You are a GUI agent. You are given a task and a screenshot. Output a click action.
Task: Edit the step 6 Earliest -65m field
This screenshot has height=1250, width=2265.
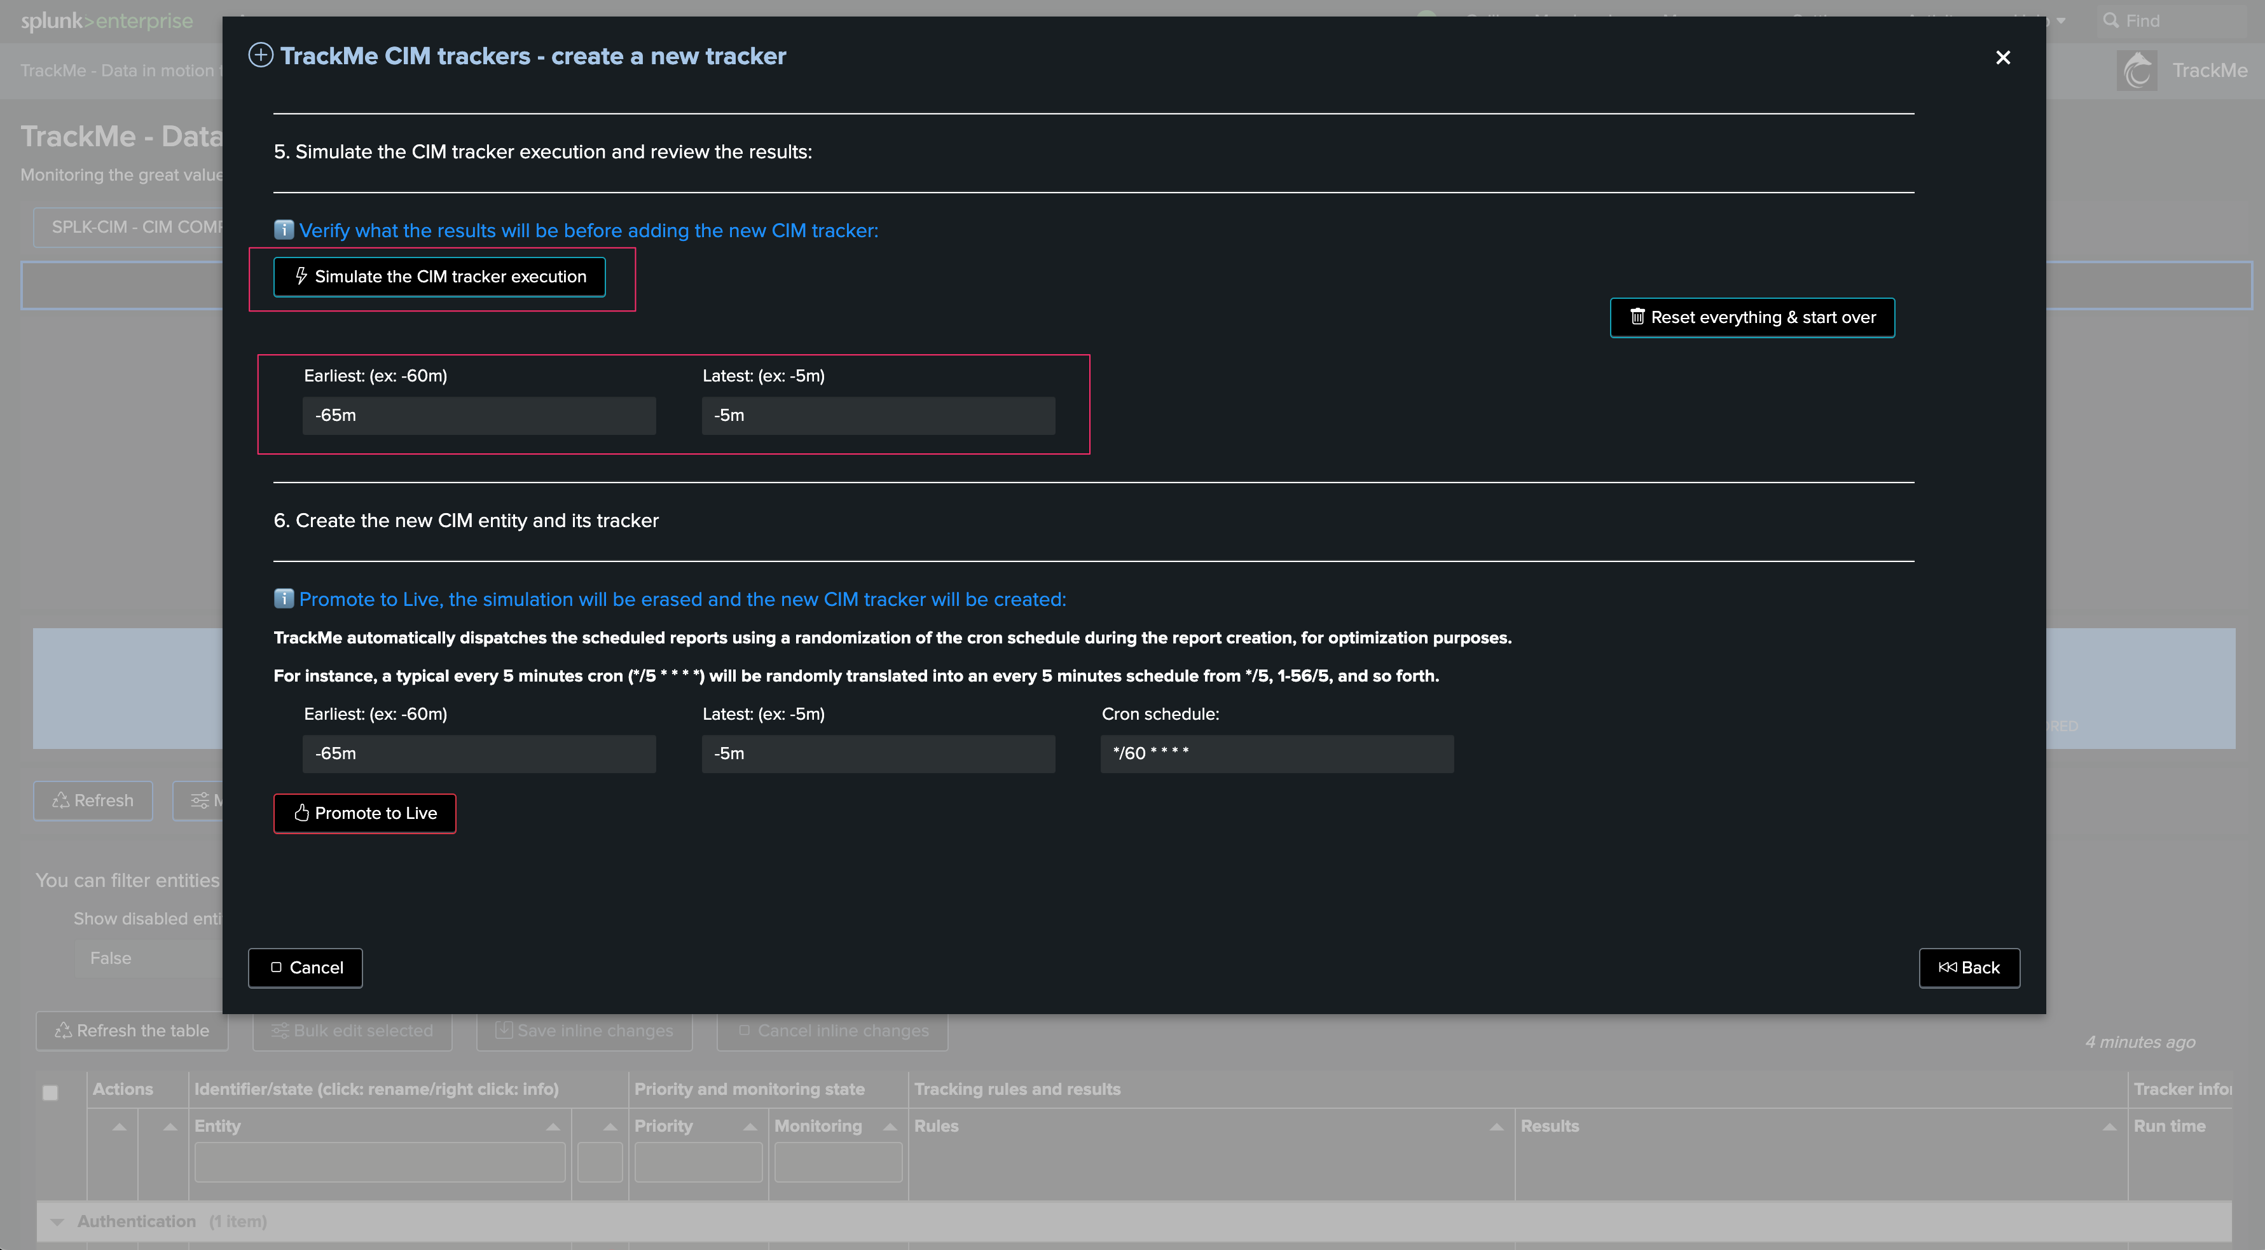coord(479,754)
